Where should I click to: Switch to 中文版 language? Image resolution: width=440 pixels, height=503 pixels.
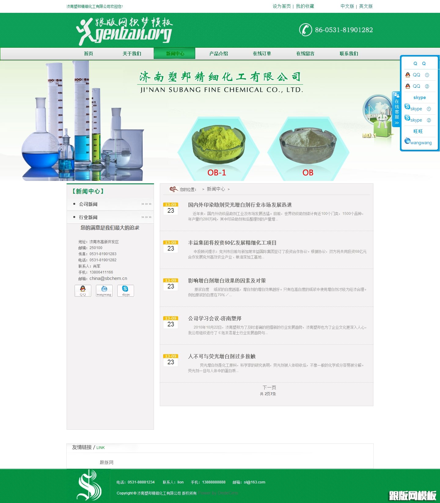tap(347, 6)
